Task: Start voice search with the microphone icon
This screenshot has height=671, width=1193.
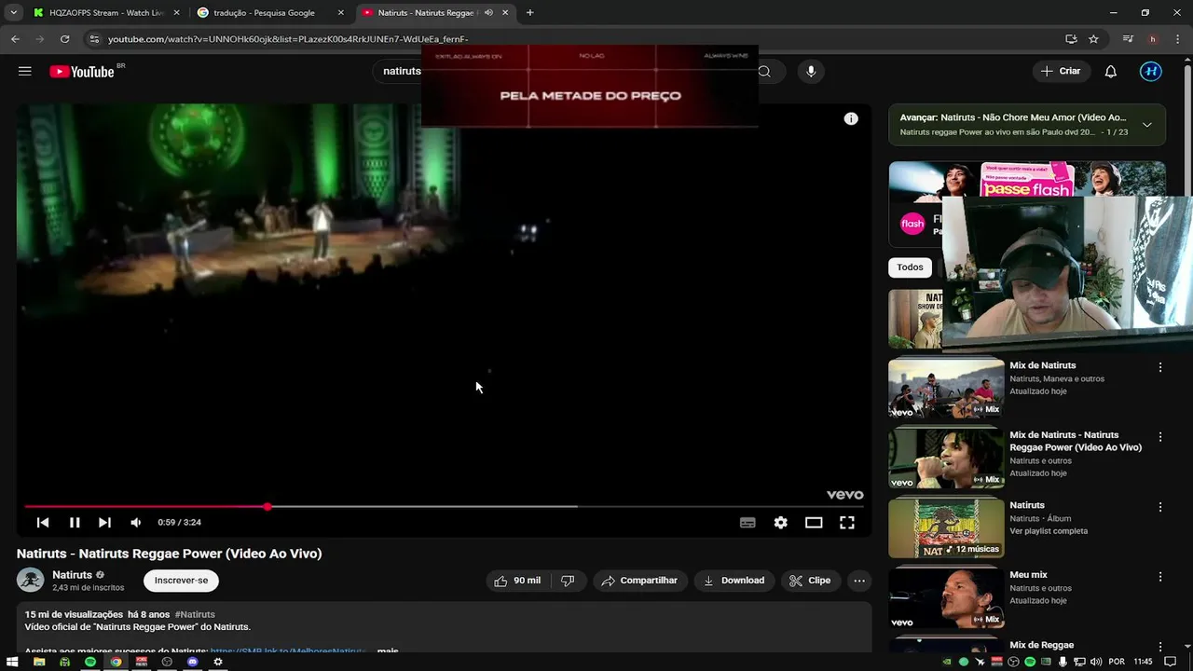Action: coord(811,71)
